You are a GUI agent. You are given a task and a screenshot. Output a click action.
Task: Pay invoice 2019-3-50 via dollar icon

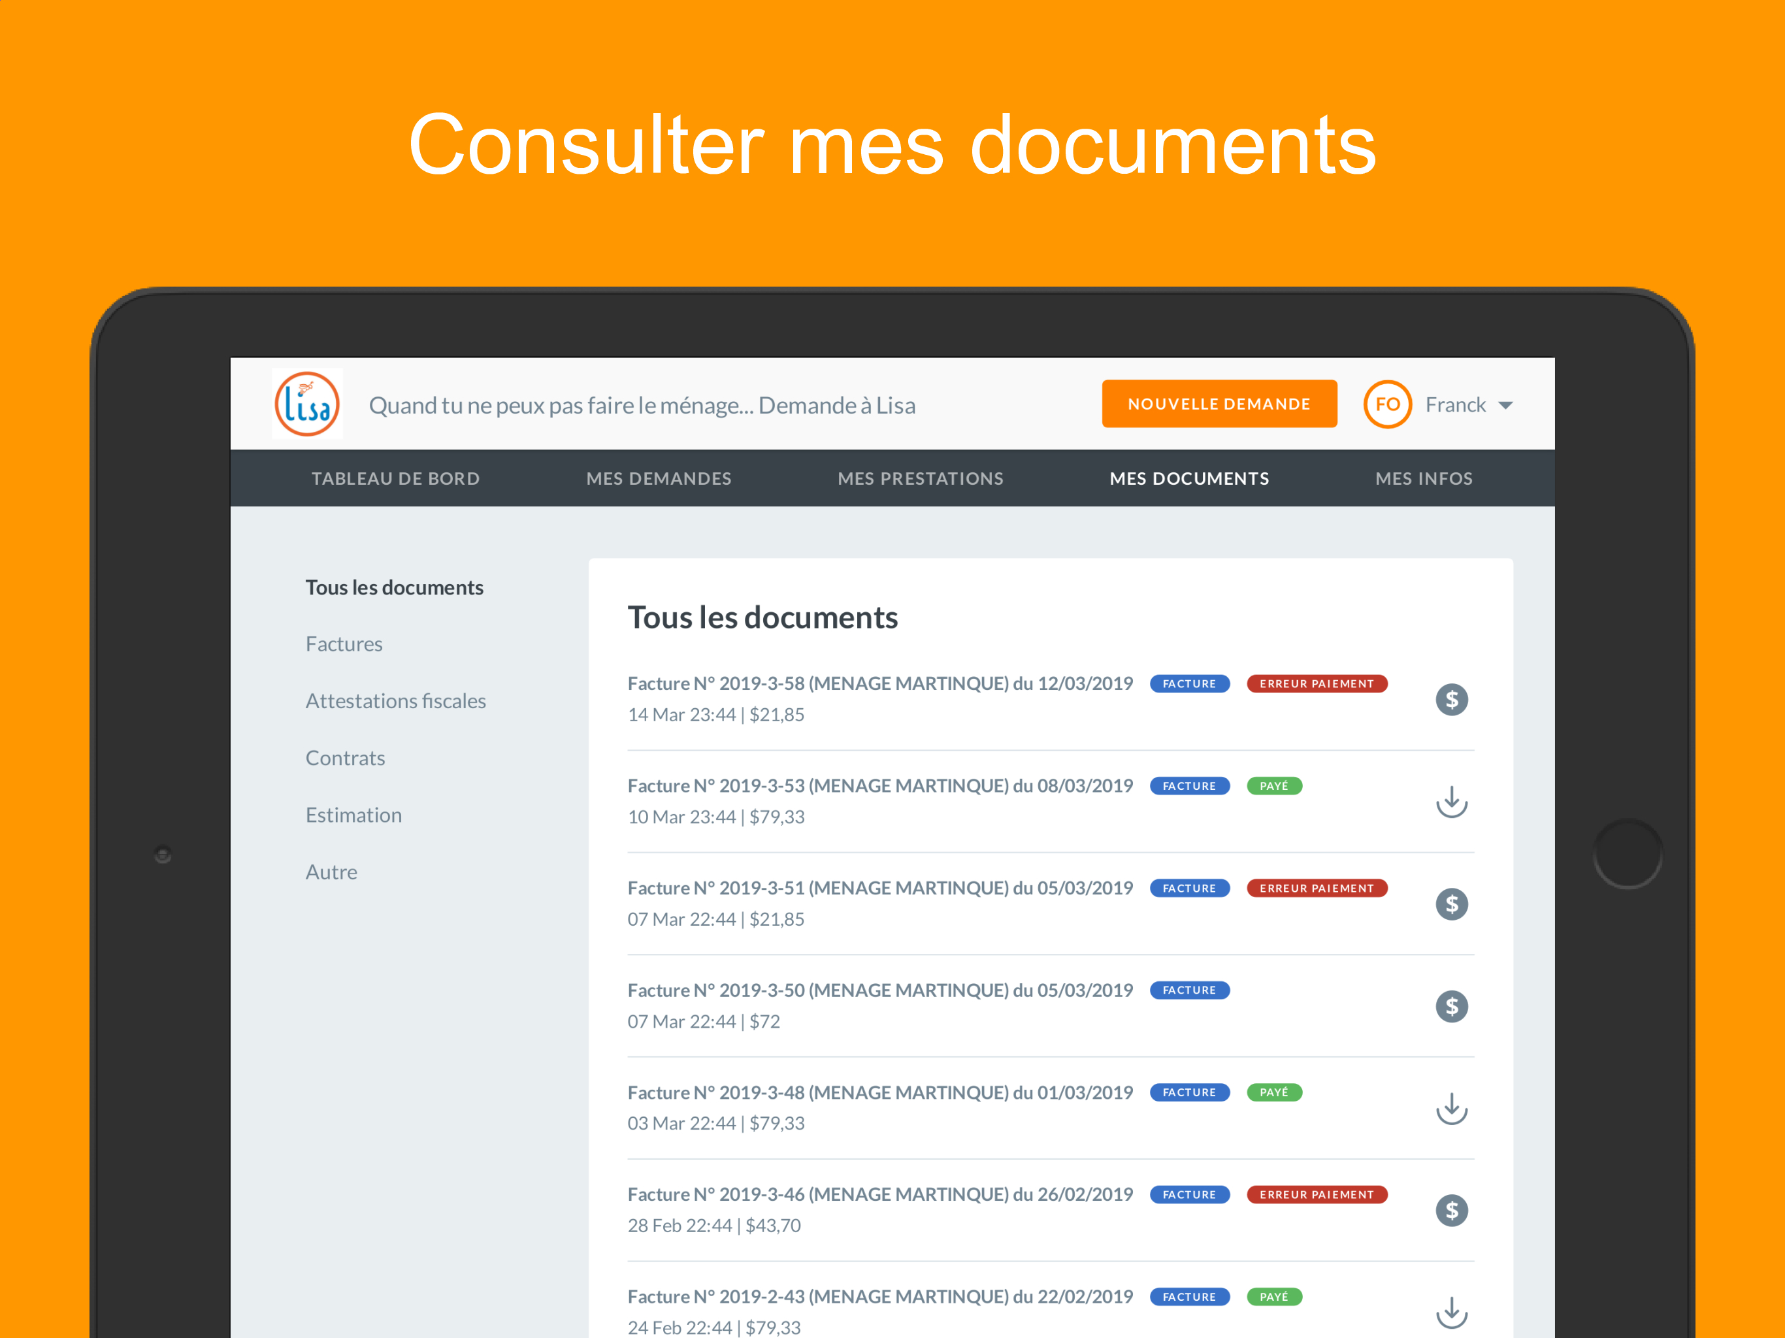pyautogui.click(x=1451, y=1006)
